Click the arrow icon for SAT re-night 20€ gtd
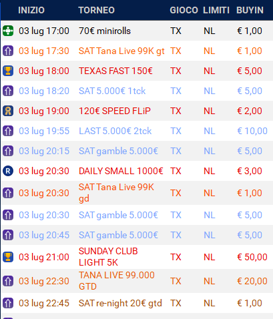Image resolution: width=273 pixels, height=319 pixels. coord(8,303)
